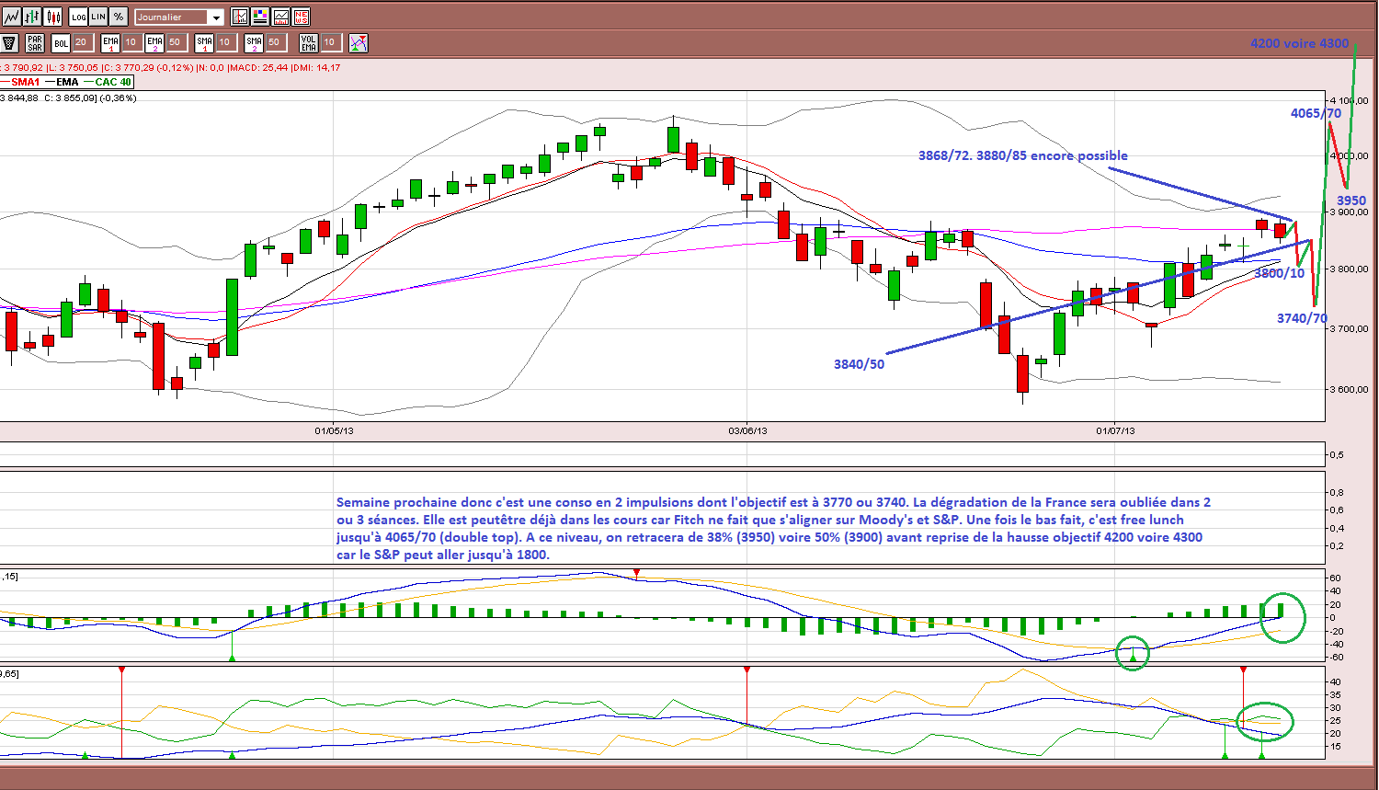This screenshot has width=1379, height=790.
Task: Click the 'DMI: 14,17' readout
Action: coord(316,67)
